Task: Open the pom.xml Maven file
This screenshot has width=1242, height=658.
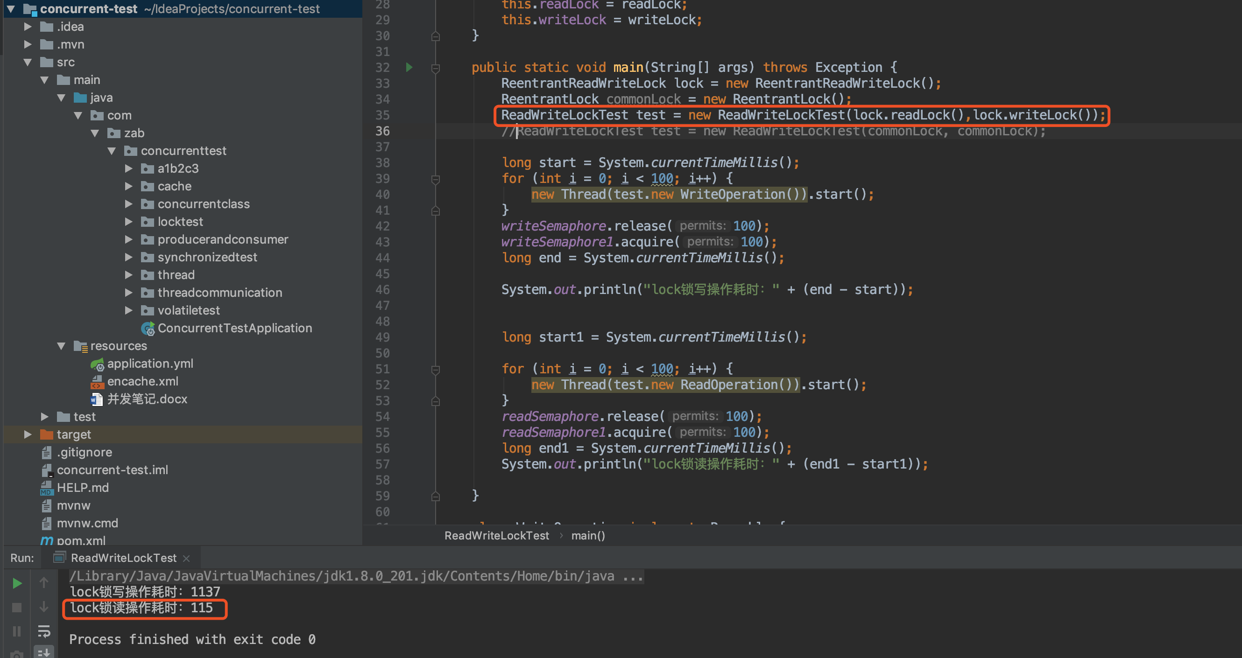Action: [80, 540]
